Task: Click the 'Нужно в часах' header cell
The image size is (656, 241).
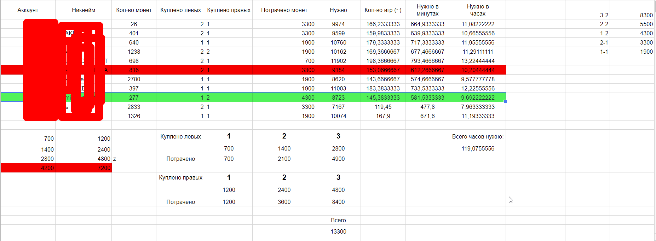Action: [478, 10]
